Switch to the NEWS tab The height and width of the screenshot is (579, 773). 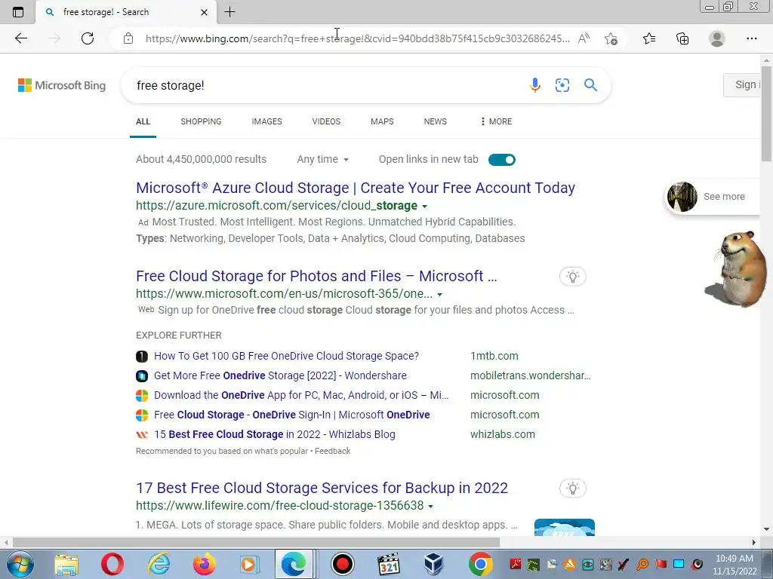436,121
